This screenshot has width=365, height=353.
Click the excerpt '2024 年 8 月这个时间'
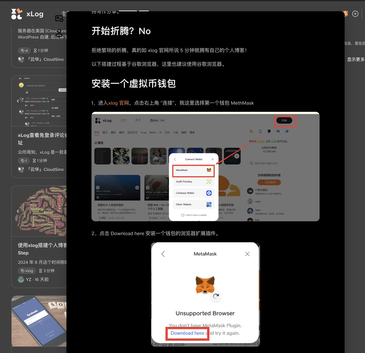[x=42, y=262]
